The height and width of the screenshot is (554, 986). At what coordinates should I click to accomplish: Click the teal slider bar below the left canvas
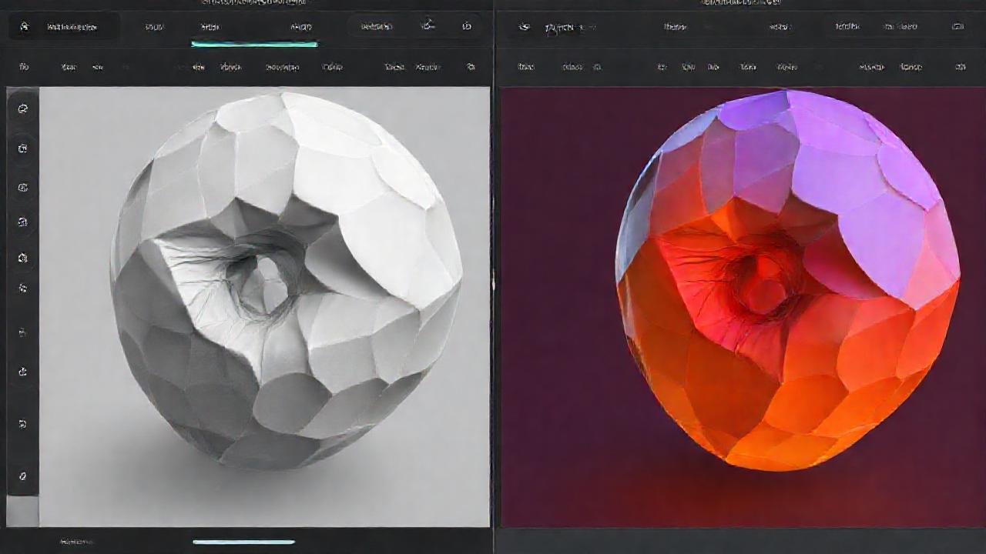tap(243, 542)
